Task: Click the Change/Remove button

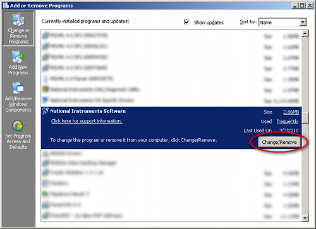Action: point(279,142)
